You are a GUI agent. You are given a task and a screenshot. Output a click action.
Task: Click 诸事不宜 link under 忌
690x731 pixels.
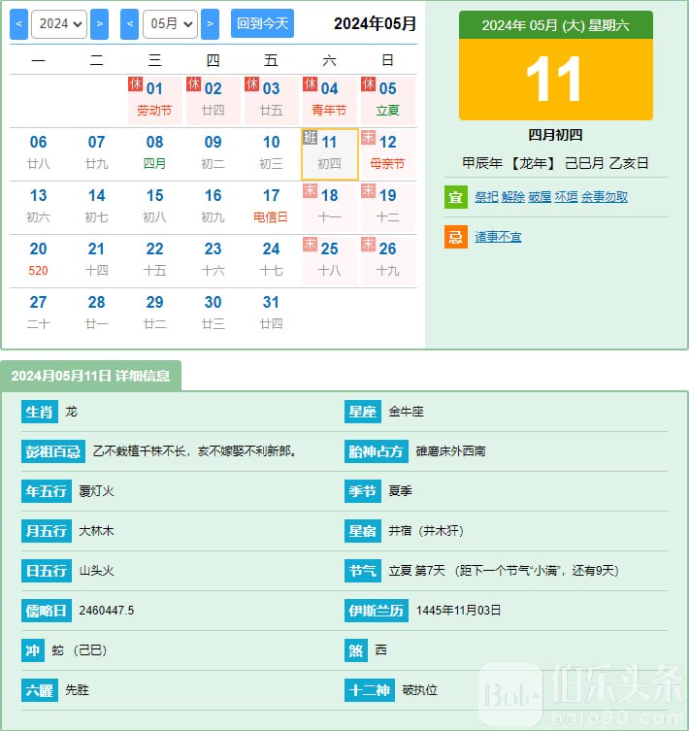click(498, 237)
